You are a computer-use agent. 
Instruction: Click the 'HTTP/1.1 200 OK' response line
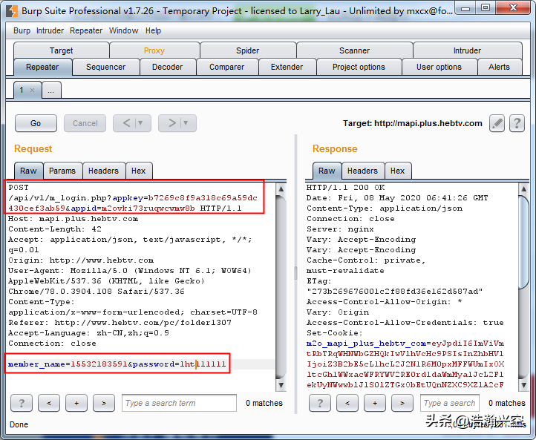pyautogui.click(x=346, y=188)
